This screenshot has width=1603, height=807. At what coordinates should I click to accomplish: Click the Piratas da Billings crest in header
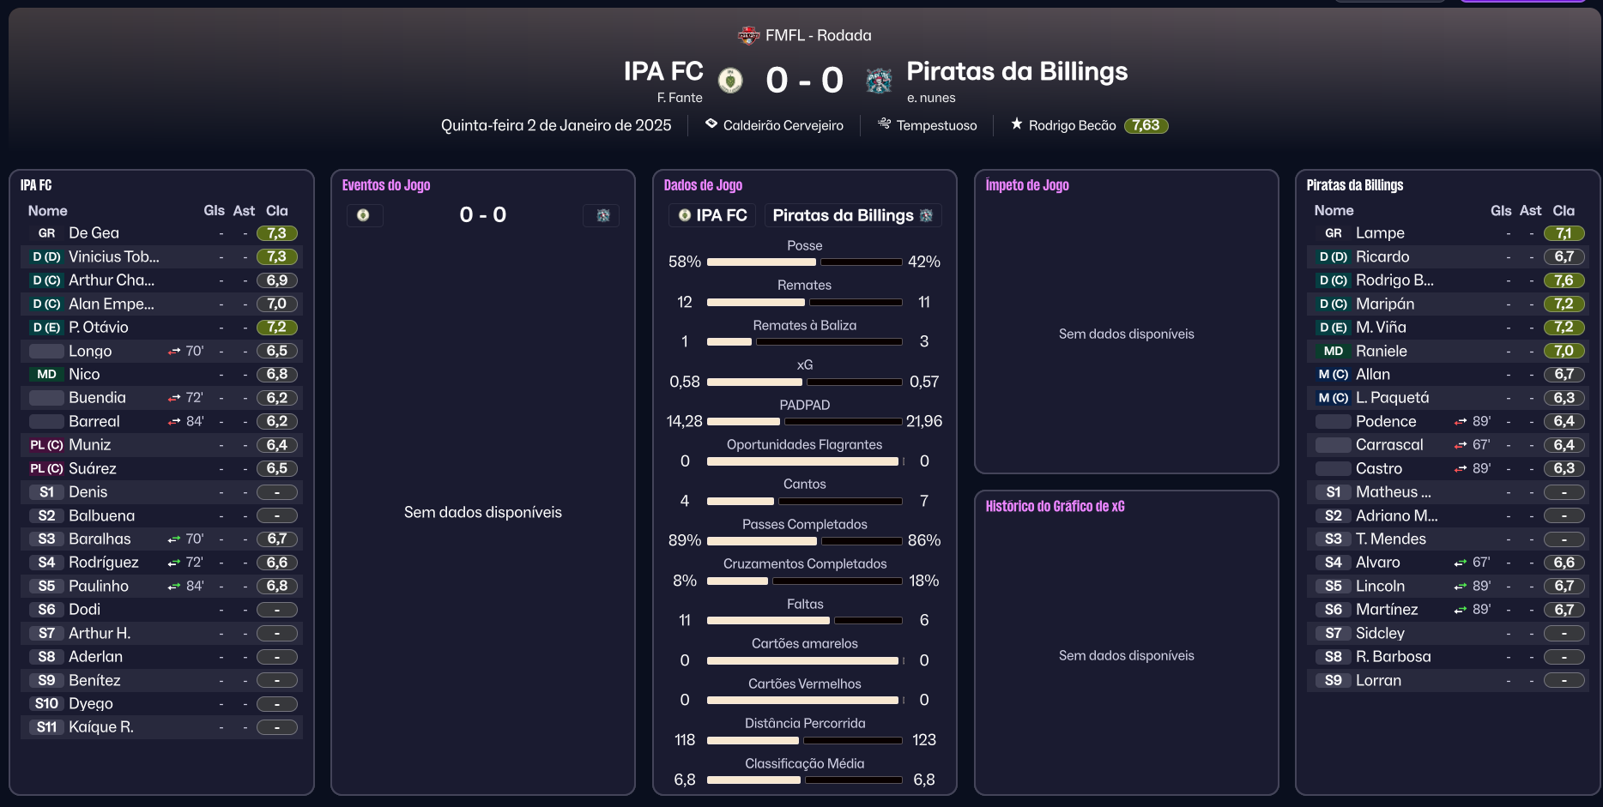(879, 80)
